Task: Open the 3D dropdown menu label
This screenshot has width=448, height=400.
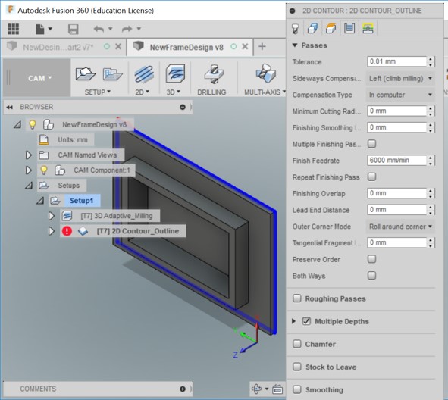Action: click(173, 92)
